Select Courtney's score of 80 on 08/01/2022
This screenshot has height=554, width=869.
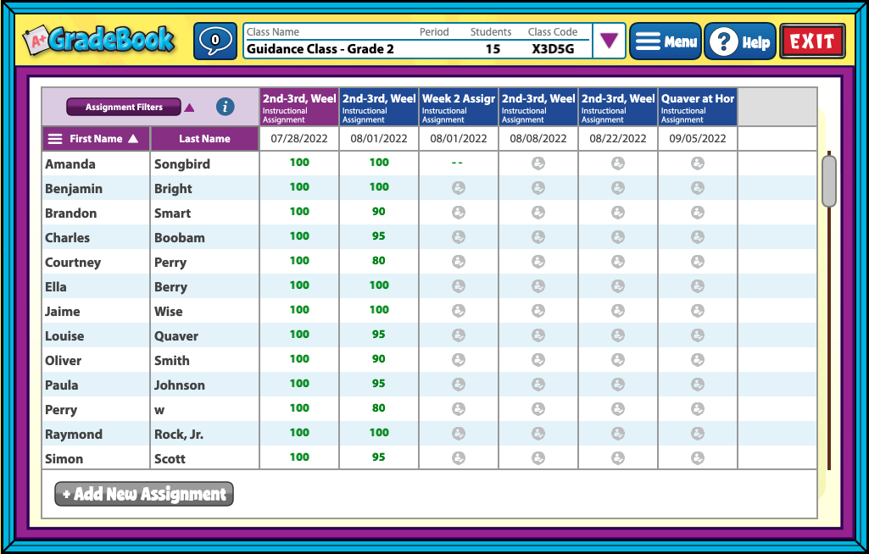379,260
